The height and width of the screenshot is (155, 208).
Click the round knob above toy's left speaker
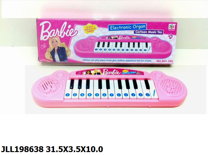60,75
